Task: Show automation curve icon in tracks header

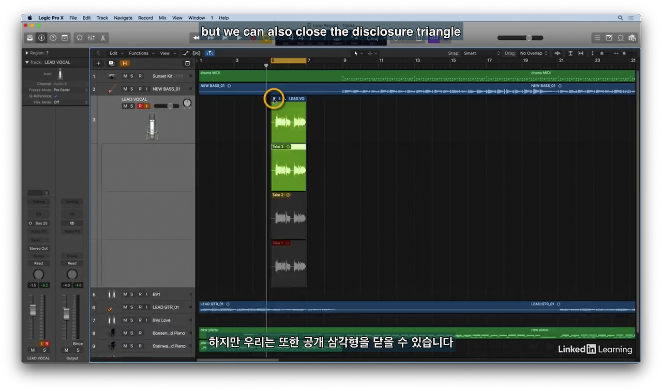Action: point(186,53)
